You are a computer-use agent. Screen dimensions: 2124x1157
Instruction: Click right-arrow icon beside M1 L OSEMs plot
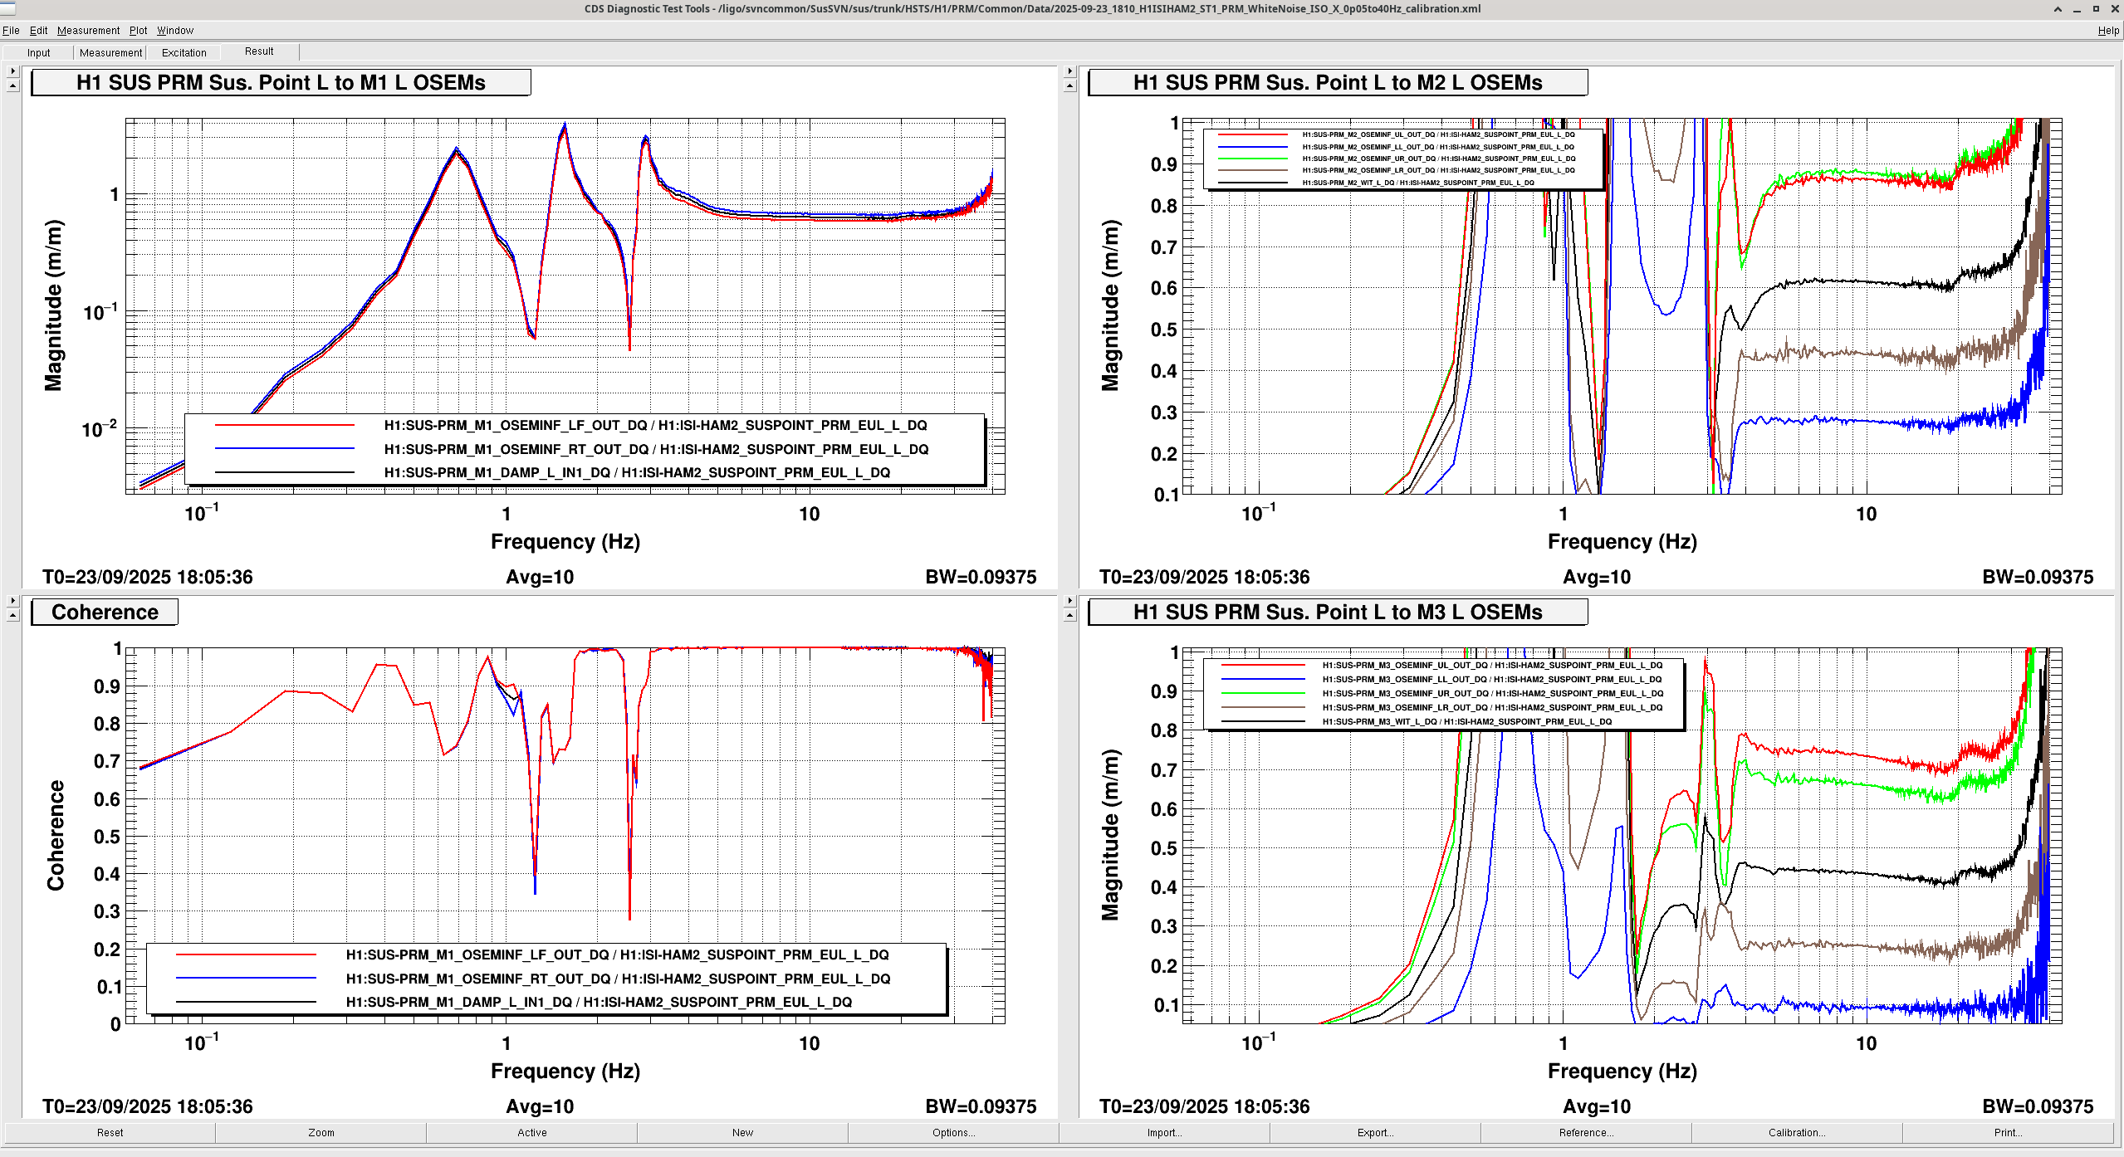(x=12, y=71)
